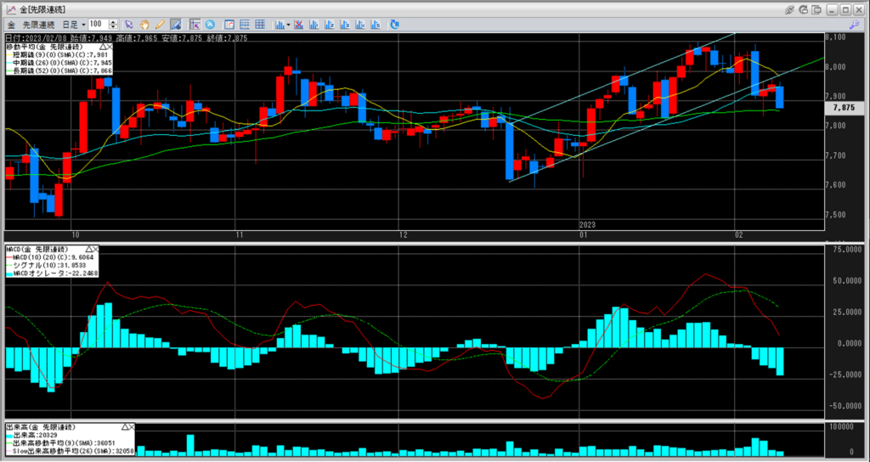The image size is (870, 462).
Task: Select the arrow pointer cursor tool
Action: pyautogui.click(x=129, y=25)
